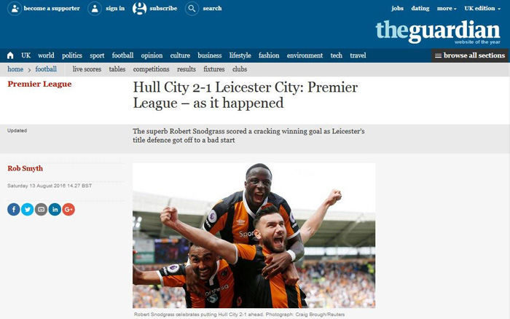This screenshot has width=510, height=319.
Task: Share article via email icon
Action: pyautogui.click(x=41, y=210)
